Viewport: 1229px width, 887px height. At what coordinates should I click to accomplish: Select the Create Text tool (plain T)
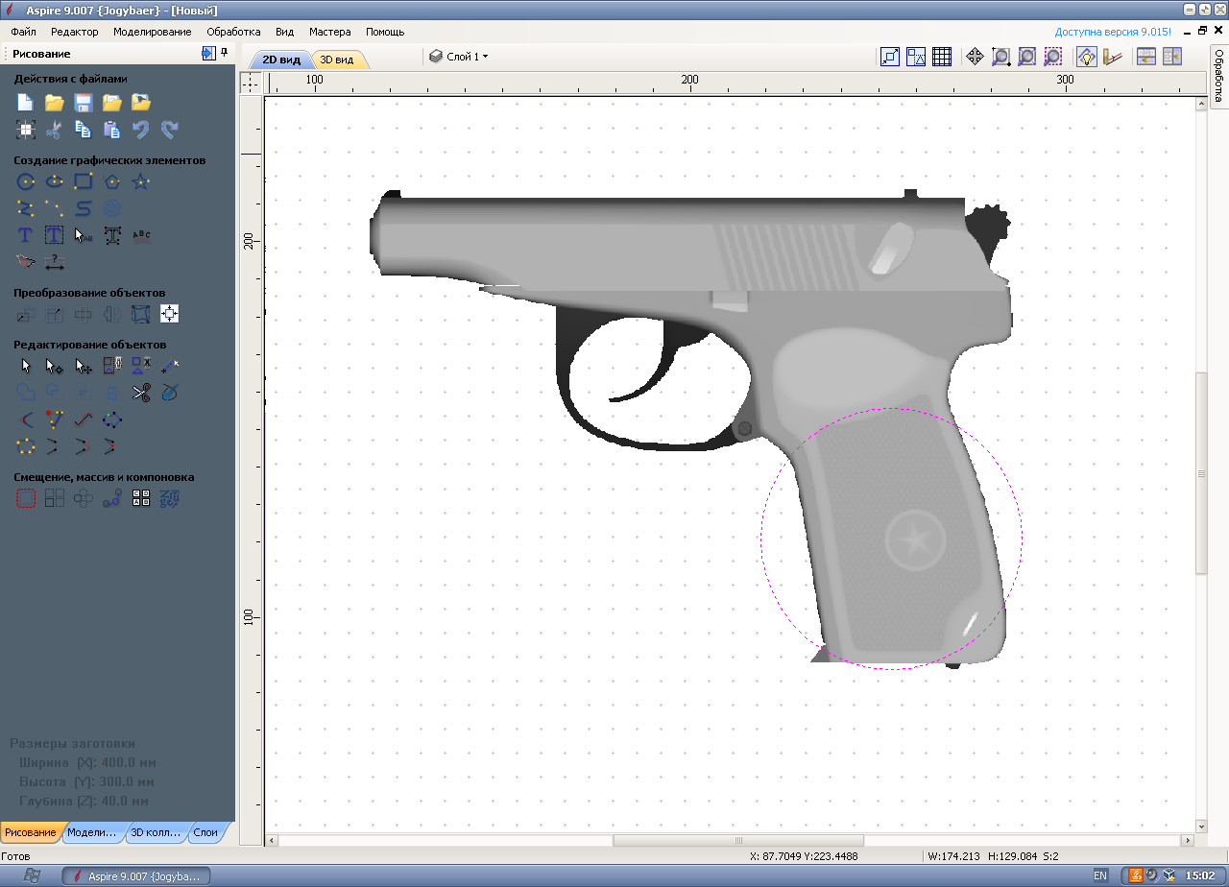click(26, 234)
